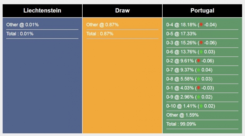Click the 0-5 @ 17.33% score row
Viewport: 245px width, 136px height.
tap(181, 34)
